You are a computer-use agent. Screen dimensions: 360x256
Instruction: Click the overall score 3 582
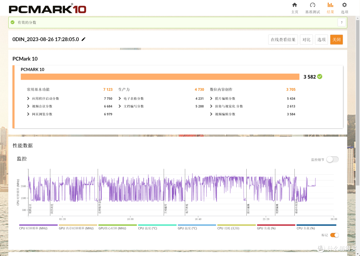coord(309,77)
